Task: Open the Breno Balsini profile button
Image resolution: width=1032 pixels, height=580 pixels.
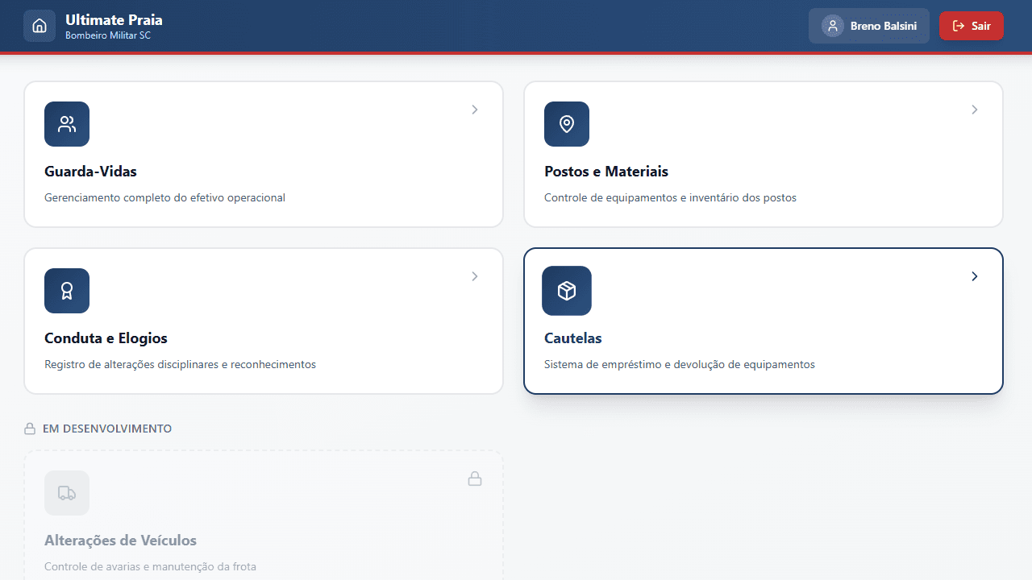Action: tap(869, 26)
